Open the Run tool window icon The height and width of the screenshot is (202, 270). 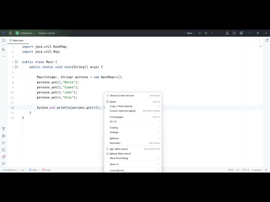click(3, 143)
